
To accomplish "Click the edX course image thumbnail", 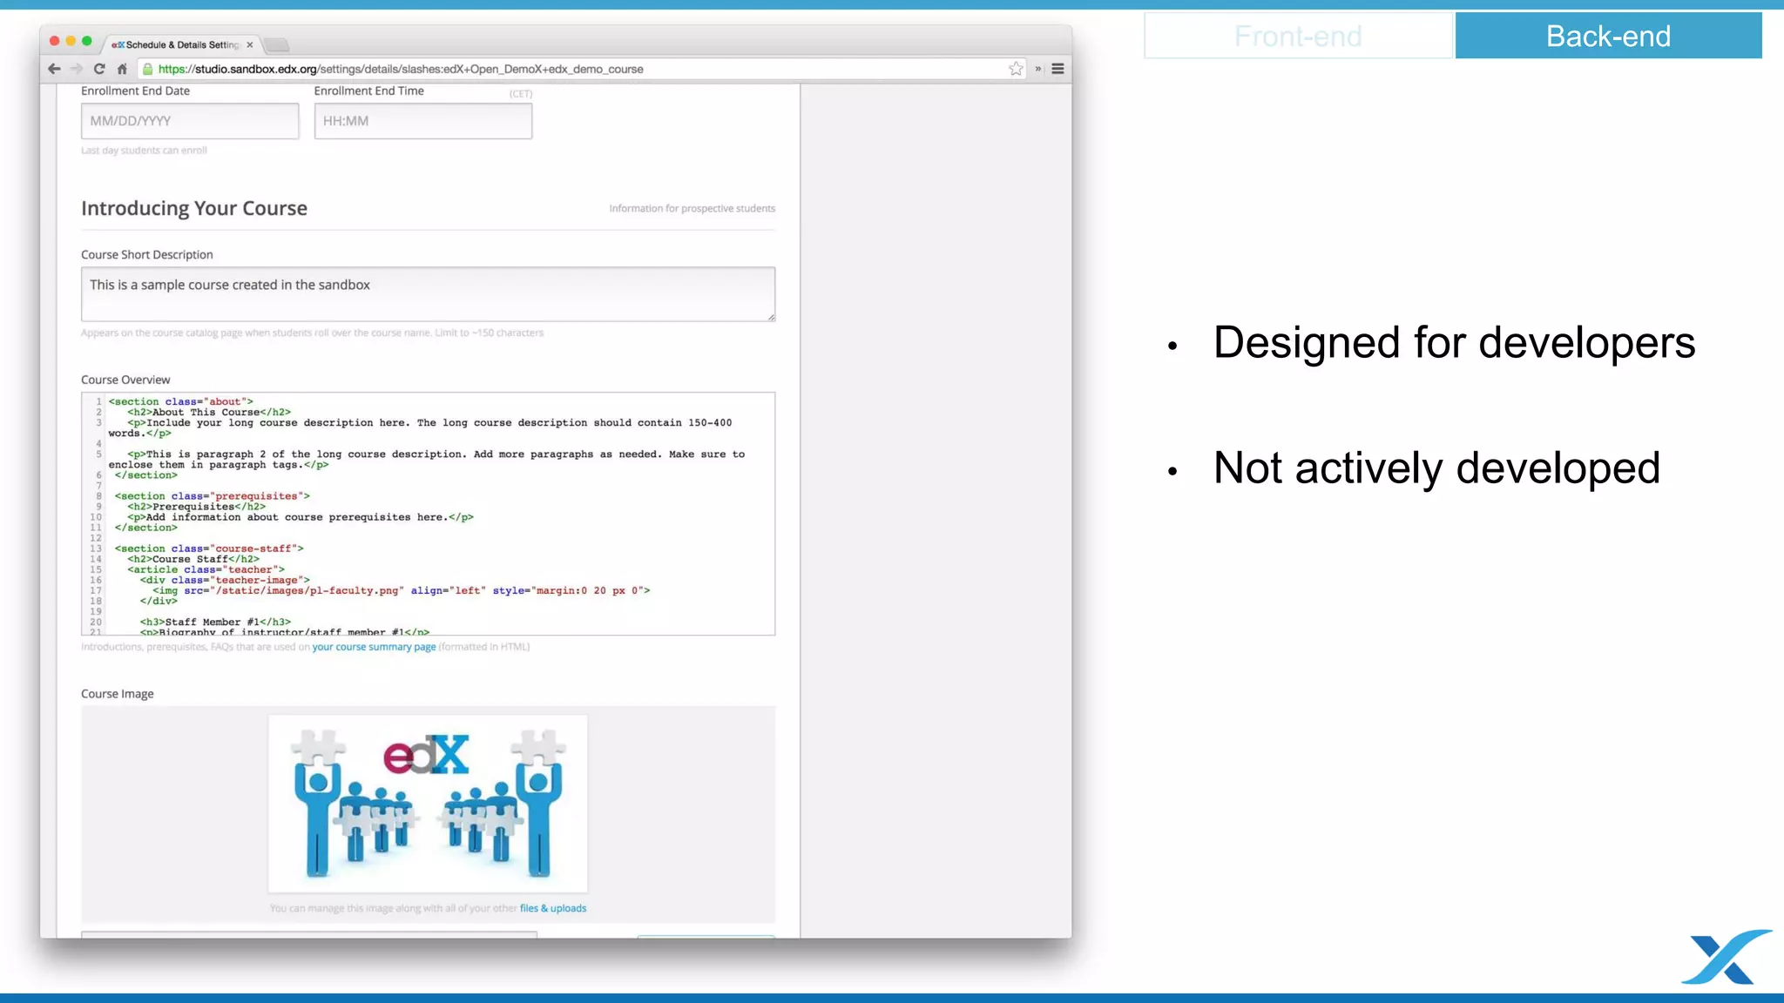I will pos(428,804).
